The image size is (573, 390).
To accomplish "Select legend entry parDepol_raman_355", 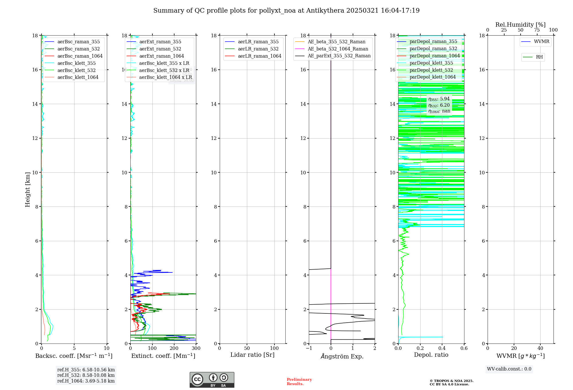I will [427, 42].
